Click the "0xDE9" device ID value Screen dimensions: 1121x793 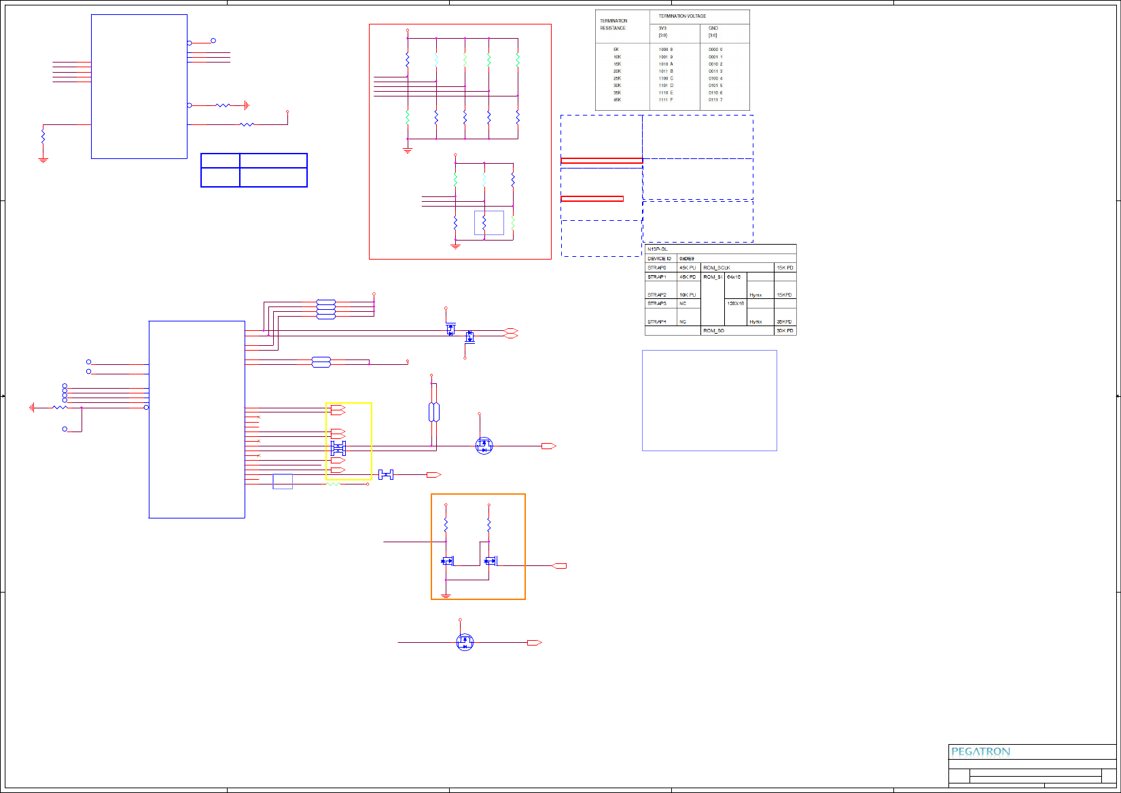(x=687, y=259)
